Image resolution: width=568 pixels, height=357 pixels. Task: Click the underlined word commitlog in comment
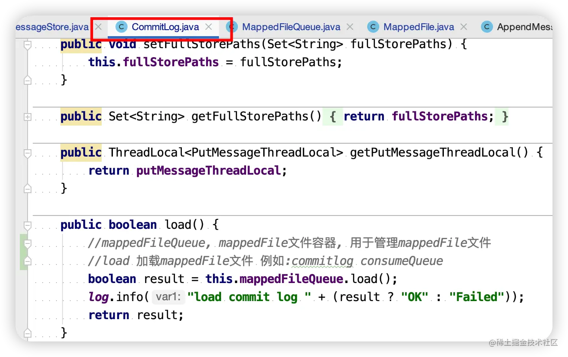pyautogui.click(x=323, y=261)
